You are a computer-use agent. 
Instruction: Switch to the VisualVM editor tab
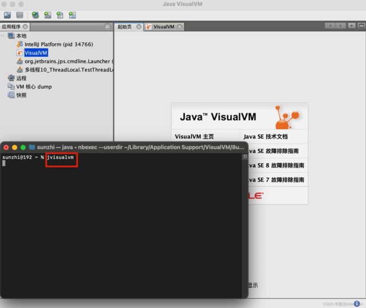[164, 27]
